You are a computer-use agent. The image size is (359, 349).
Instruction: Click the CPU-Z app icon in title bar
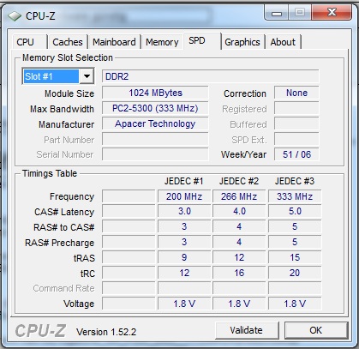(15, 16)
